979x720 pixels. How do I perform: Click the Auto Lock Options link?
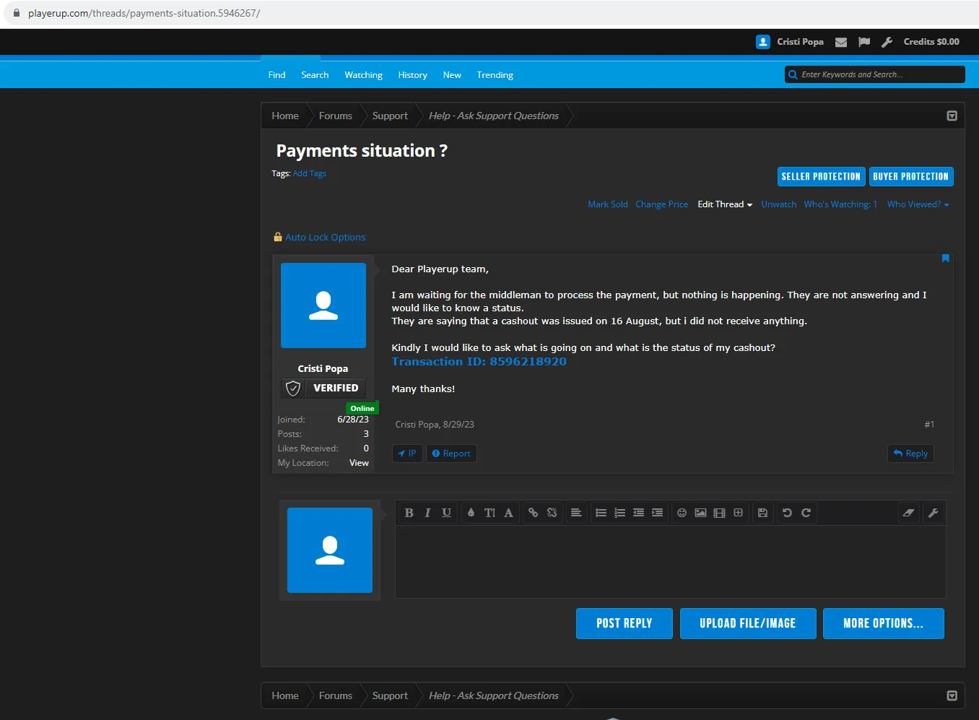point(325,238)
